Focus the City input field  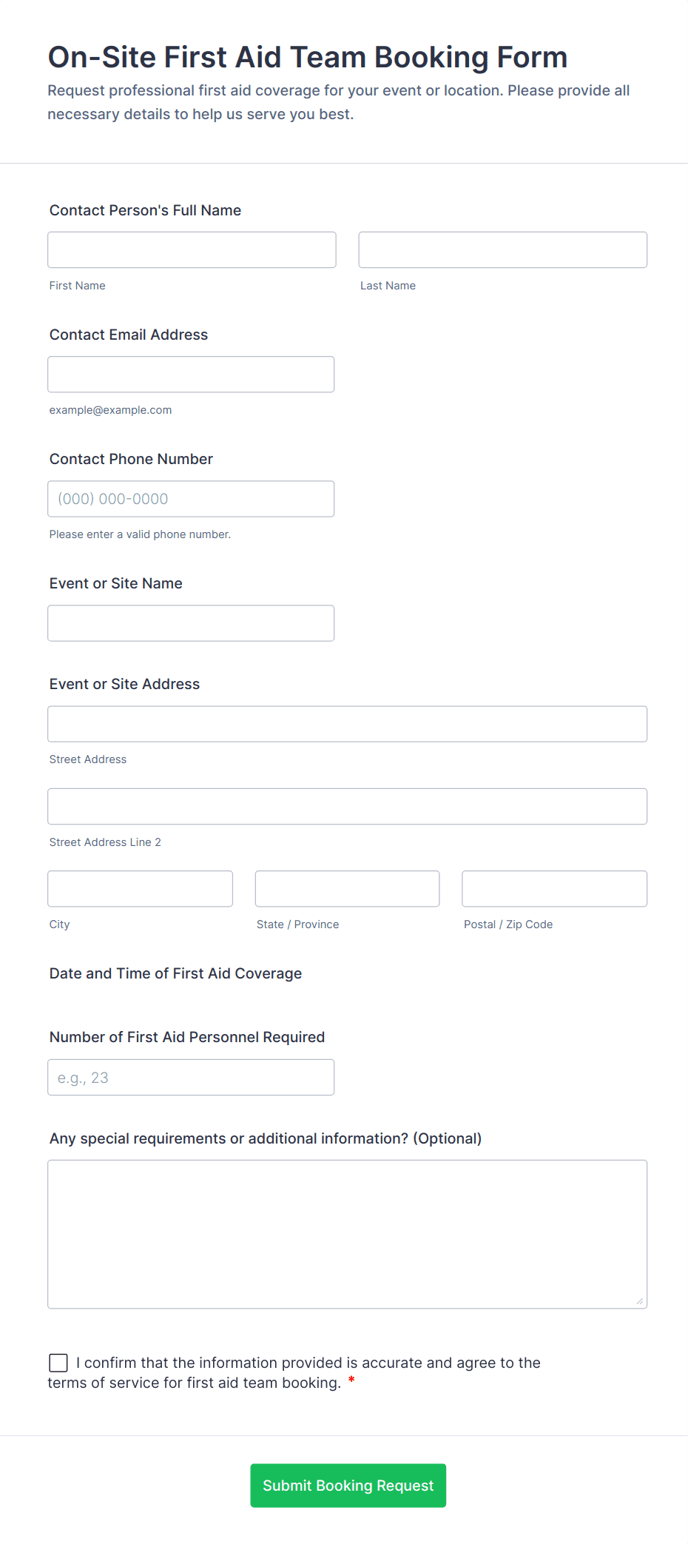[140, 888]
